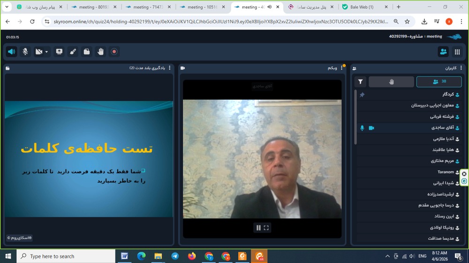Click the microphone icon on آقای ساجدی row
Viewport: 469px width, 263px height.
tap(362, 128)
